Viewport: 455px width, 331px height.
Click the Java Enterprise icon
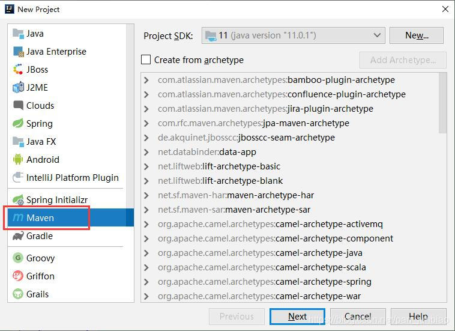pyautogui.click(x=18, y=52)
